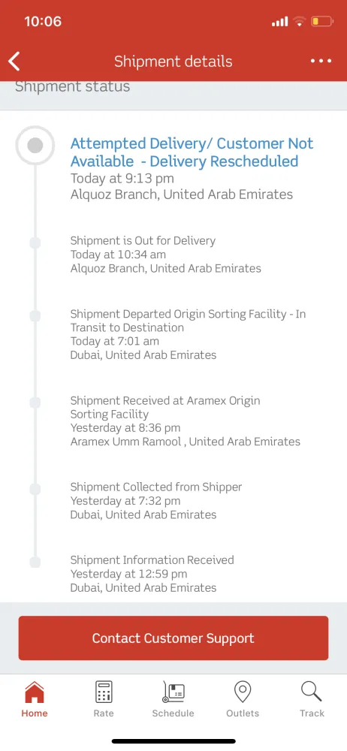Screen dimensions: 347x751
Task: Open the three-dot more options menu
Action: point(321,61)
